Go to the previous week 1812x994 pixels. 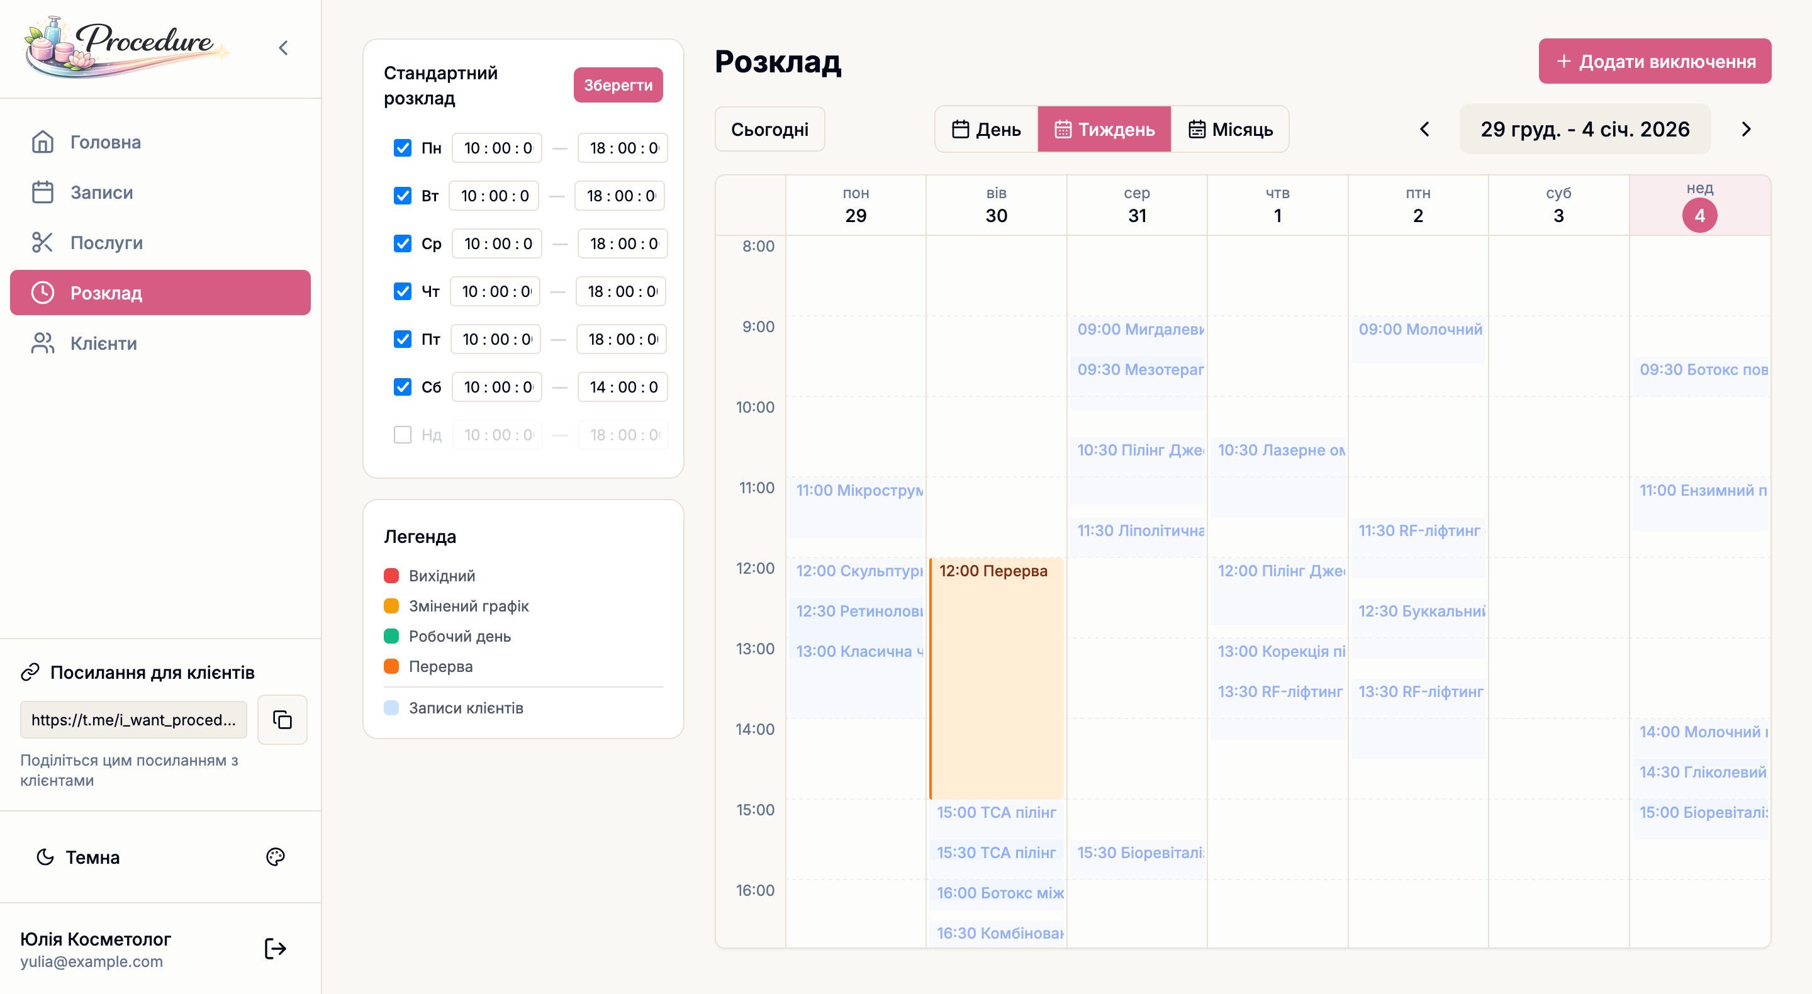click(1424, 130)
